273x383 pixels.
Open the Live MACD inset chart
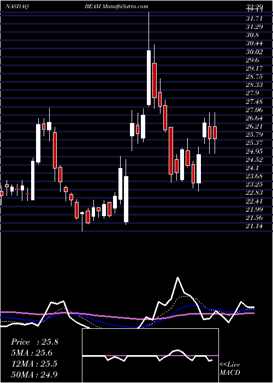(150, 356)
